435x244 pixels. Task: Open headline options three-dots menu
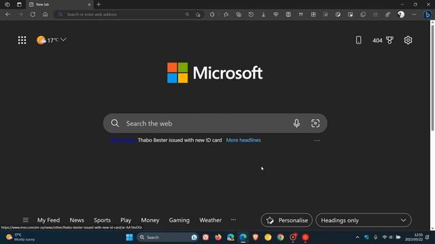tap(317, 140)
